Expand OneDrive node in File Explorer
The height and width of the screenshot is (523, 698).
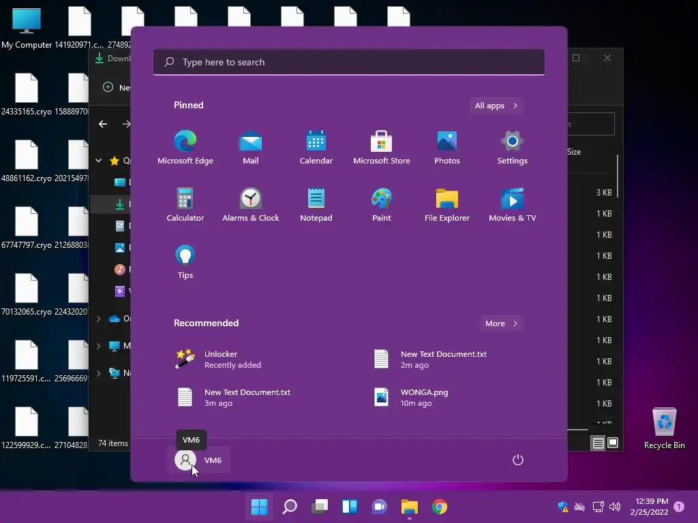(x=98, y=319)
